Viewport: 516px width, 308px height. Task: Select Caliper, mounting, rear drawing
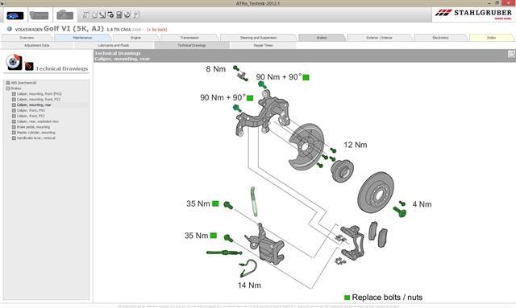(x=34, y=105)
